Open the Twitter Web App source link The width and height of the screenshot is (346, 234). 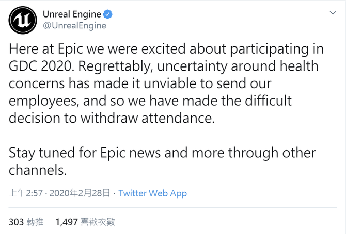click(x=152, y=193)
